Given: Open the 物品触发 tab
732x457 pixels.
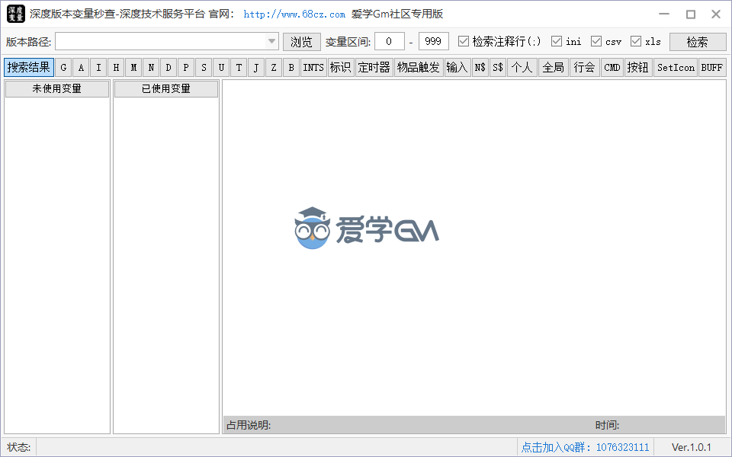Looking at the screenshot, I should (x=419, y=68).
